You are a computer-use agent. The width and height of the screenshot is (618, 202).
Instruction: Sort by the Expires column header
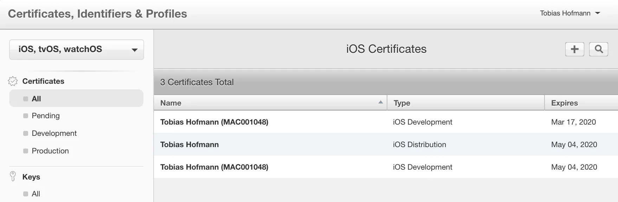564,103
